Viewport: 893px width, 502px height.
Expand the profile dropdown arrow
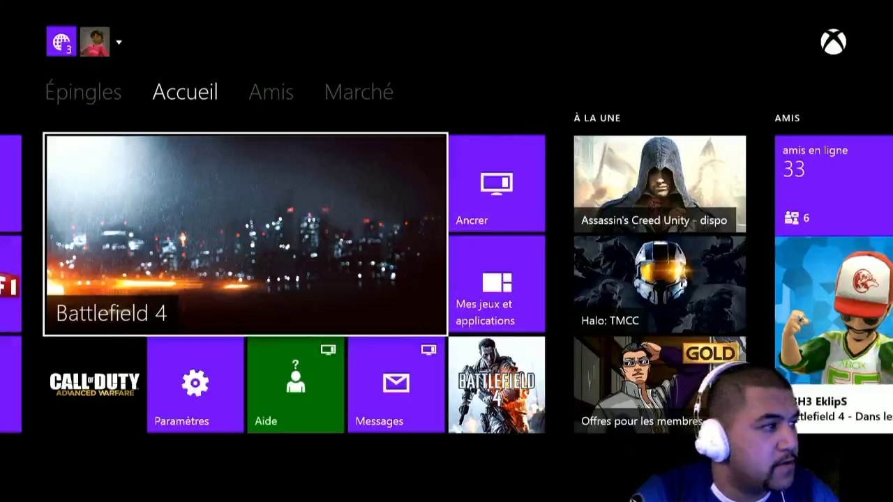coord(119,43)
